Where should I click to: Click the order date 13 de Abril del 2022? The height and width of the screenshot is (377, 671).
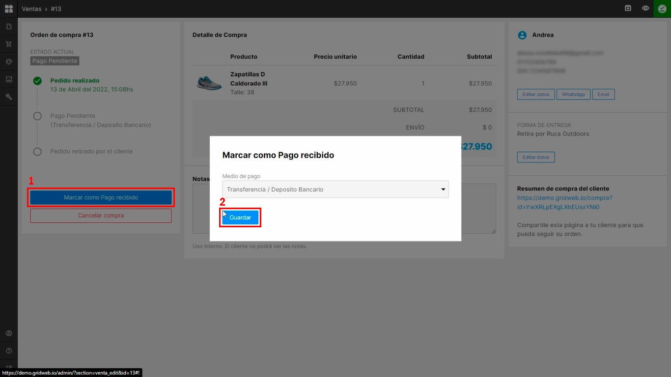click(x=91, y=89)
